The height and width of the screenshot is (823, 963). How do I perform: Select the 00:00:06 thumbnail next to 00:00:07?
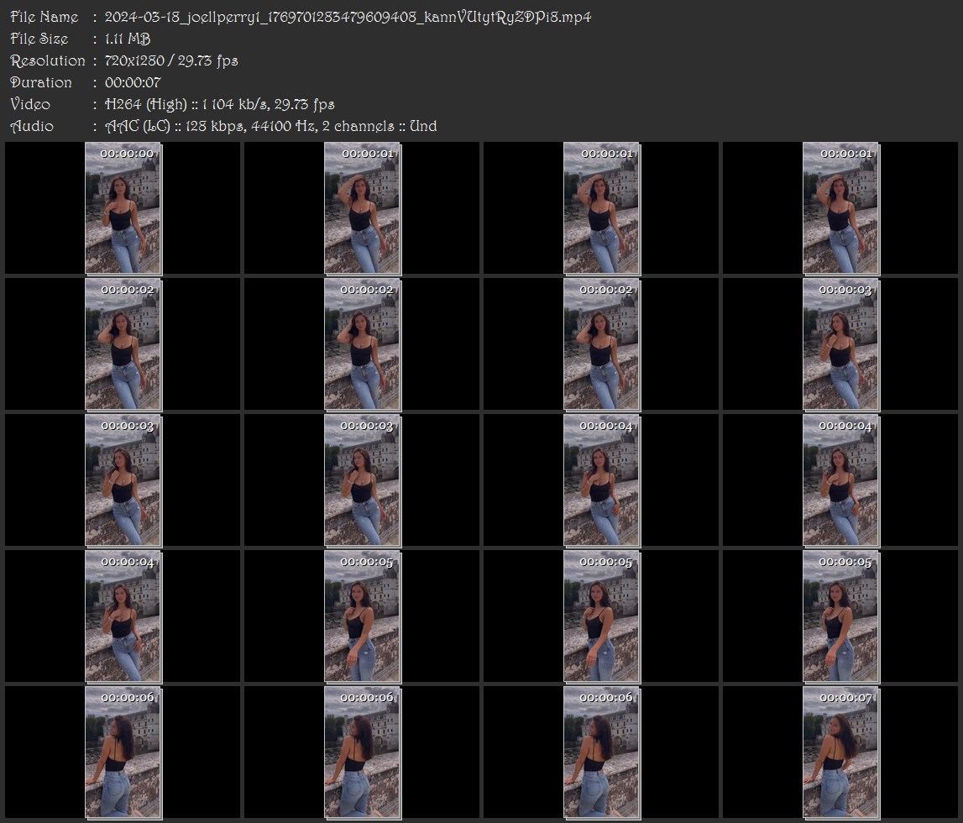click(602, 752)
